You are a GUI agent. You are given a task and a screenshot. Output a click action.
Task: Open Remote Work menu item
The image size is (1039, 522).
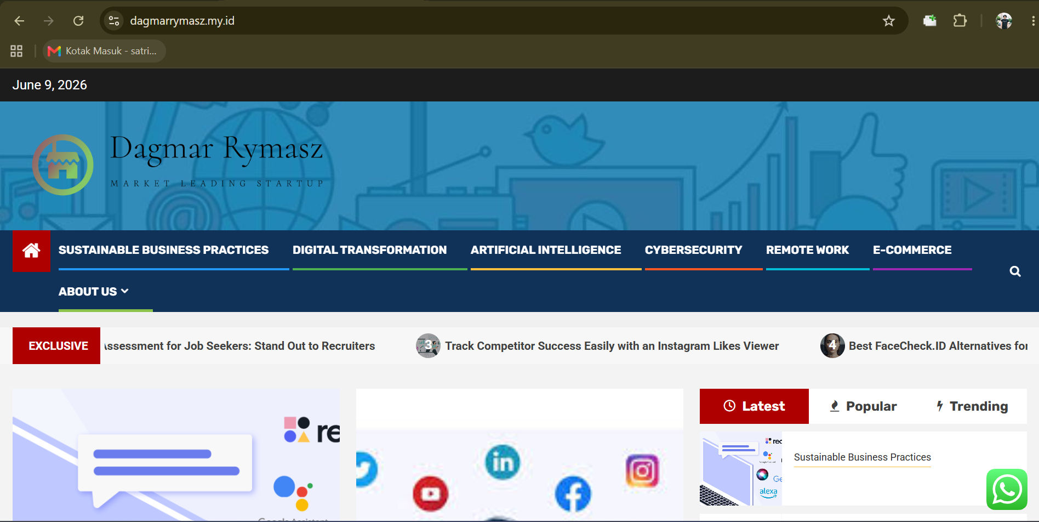[x=807, y=250]
